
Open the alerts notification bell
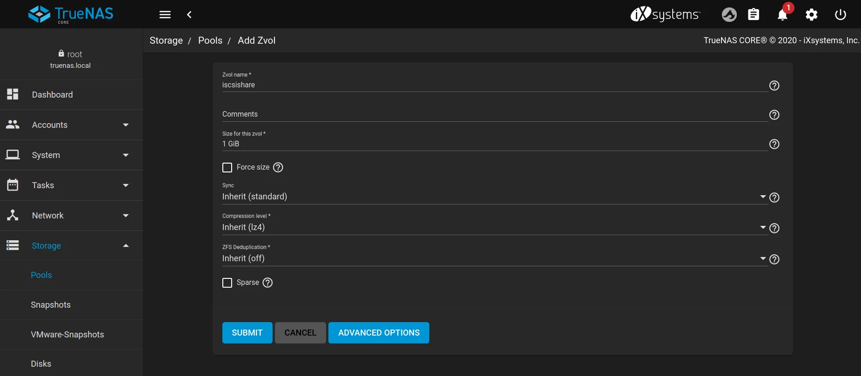click(782, 15)
